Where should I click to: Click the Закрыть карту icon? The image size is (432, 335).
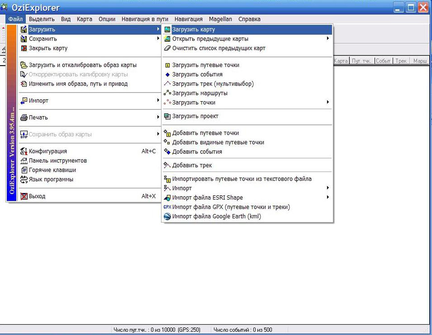point(24,48)
